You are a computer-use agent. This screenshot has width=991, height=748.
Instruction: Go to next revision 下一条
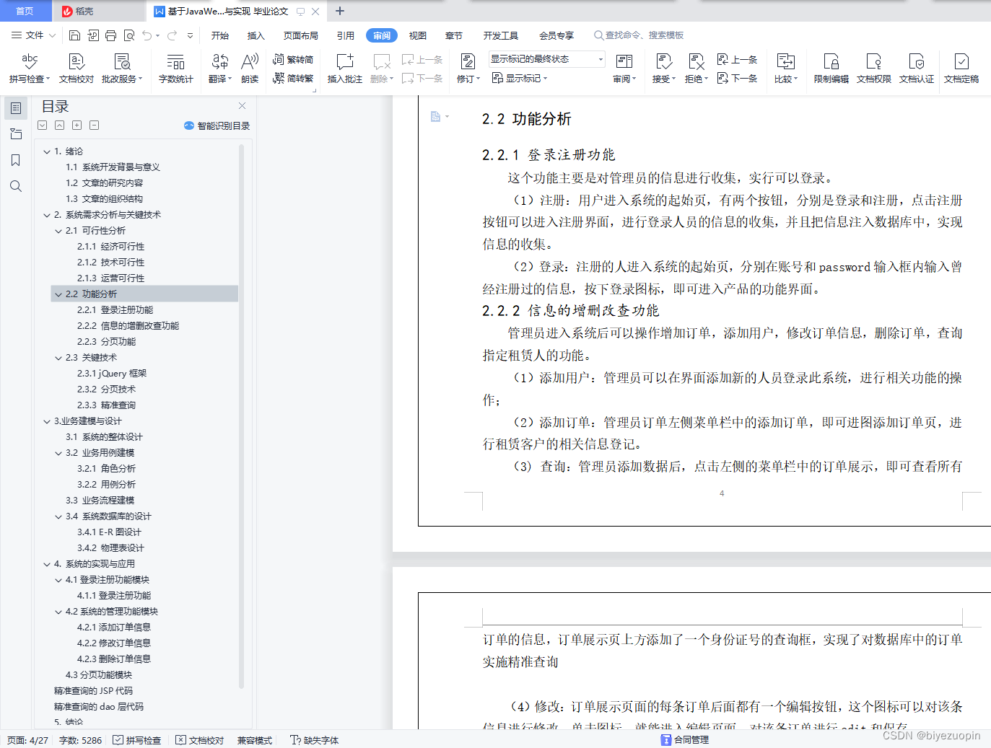(737, 78)
